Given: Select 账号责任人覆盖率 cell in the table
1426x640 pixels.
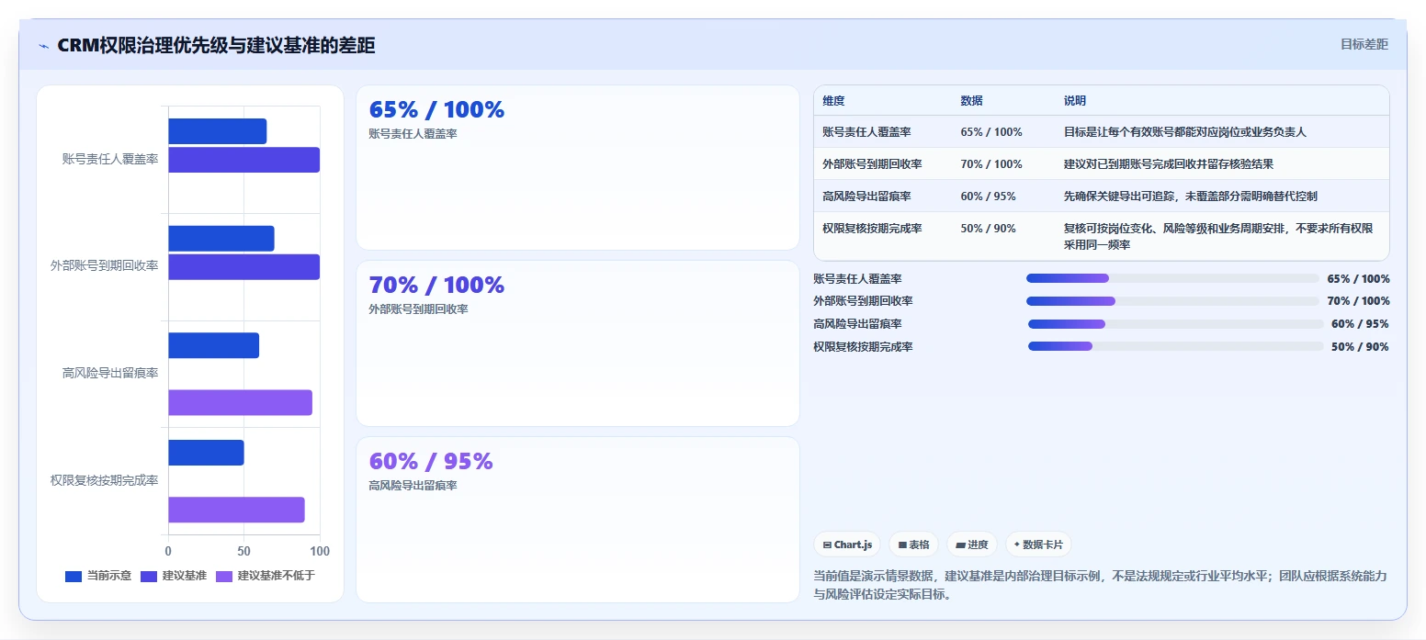Looking at the screenshot, I should (x=866, y=132).
